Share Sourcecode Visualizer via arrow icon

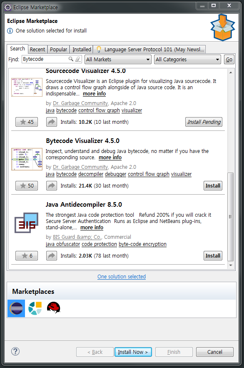(x=52, y=122)
